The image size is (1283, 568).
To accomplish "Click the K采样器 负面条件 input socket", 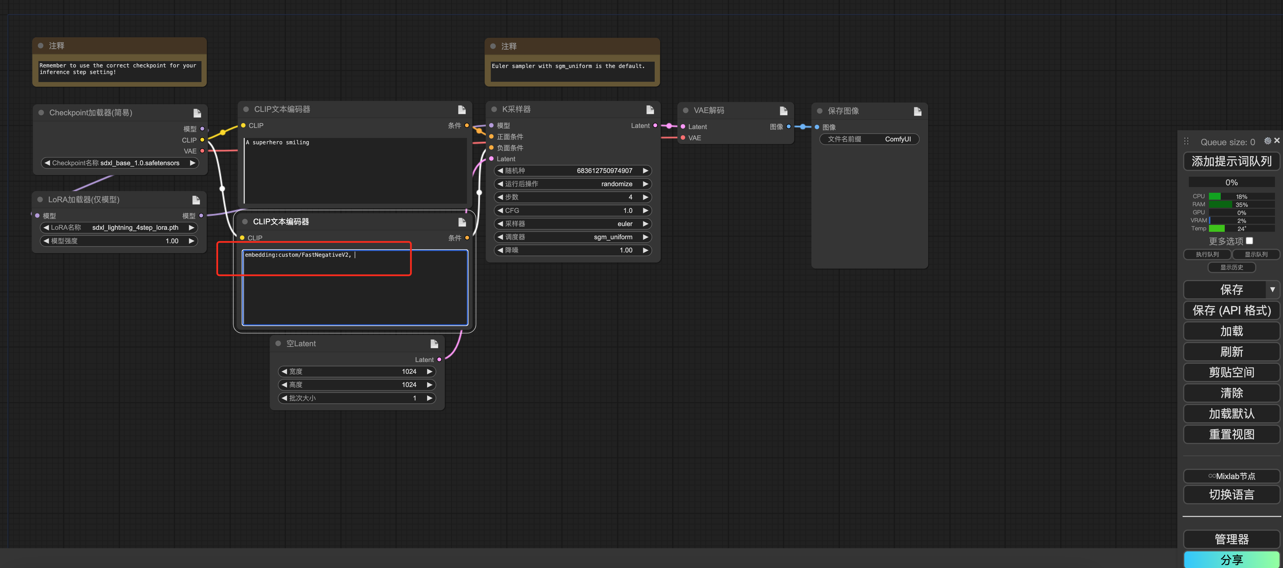I will tap(492, 148).
